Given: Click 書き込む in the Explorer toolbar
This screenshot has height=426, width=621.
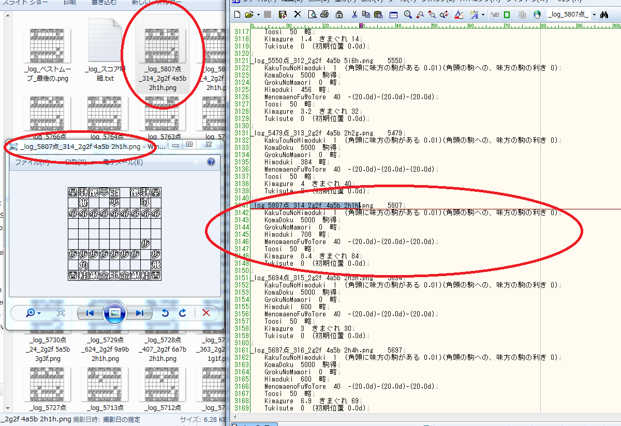Looking at the screenshot, I should (105, 2).
